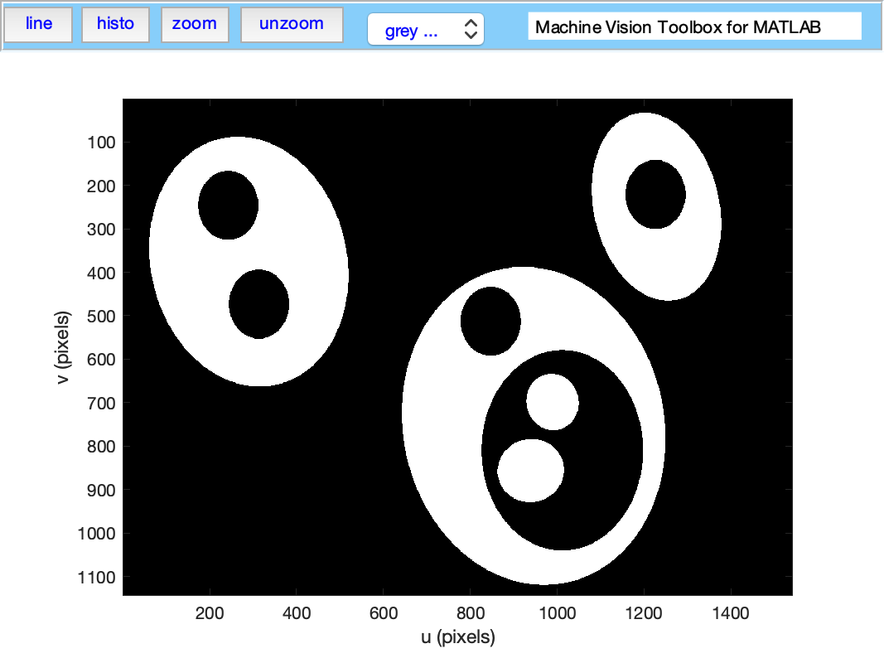Click the stepper arrows on the grey popup
This screenshot has width=884, height=663.
[x=471, y=29]
